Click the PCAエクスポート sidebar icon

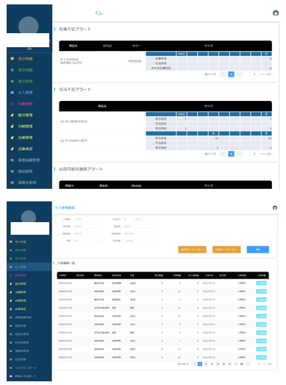click(x=11, y=376)
